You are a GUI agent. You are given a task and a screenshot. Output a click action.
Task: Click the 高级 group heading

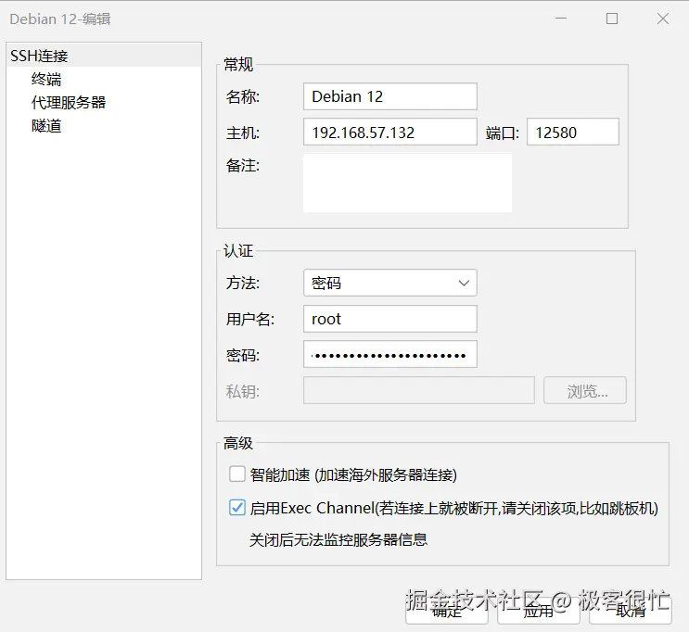(x=238, y=443)
